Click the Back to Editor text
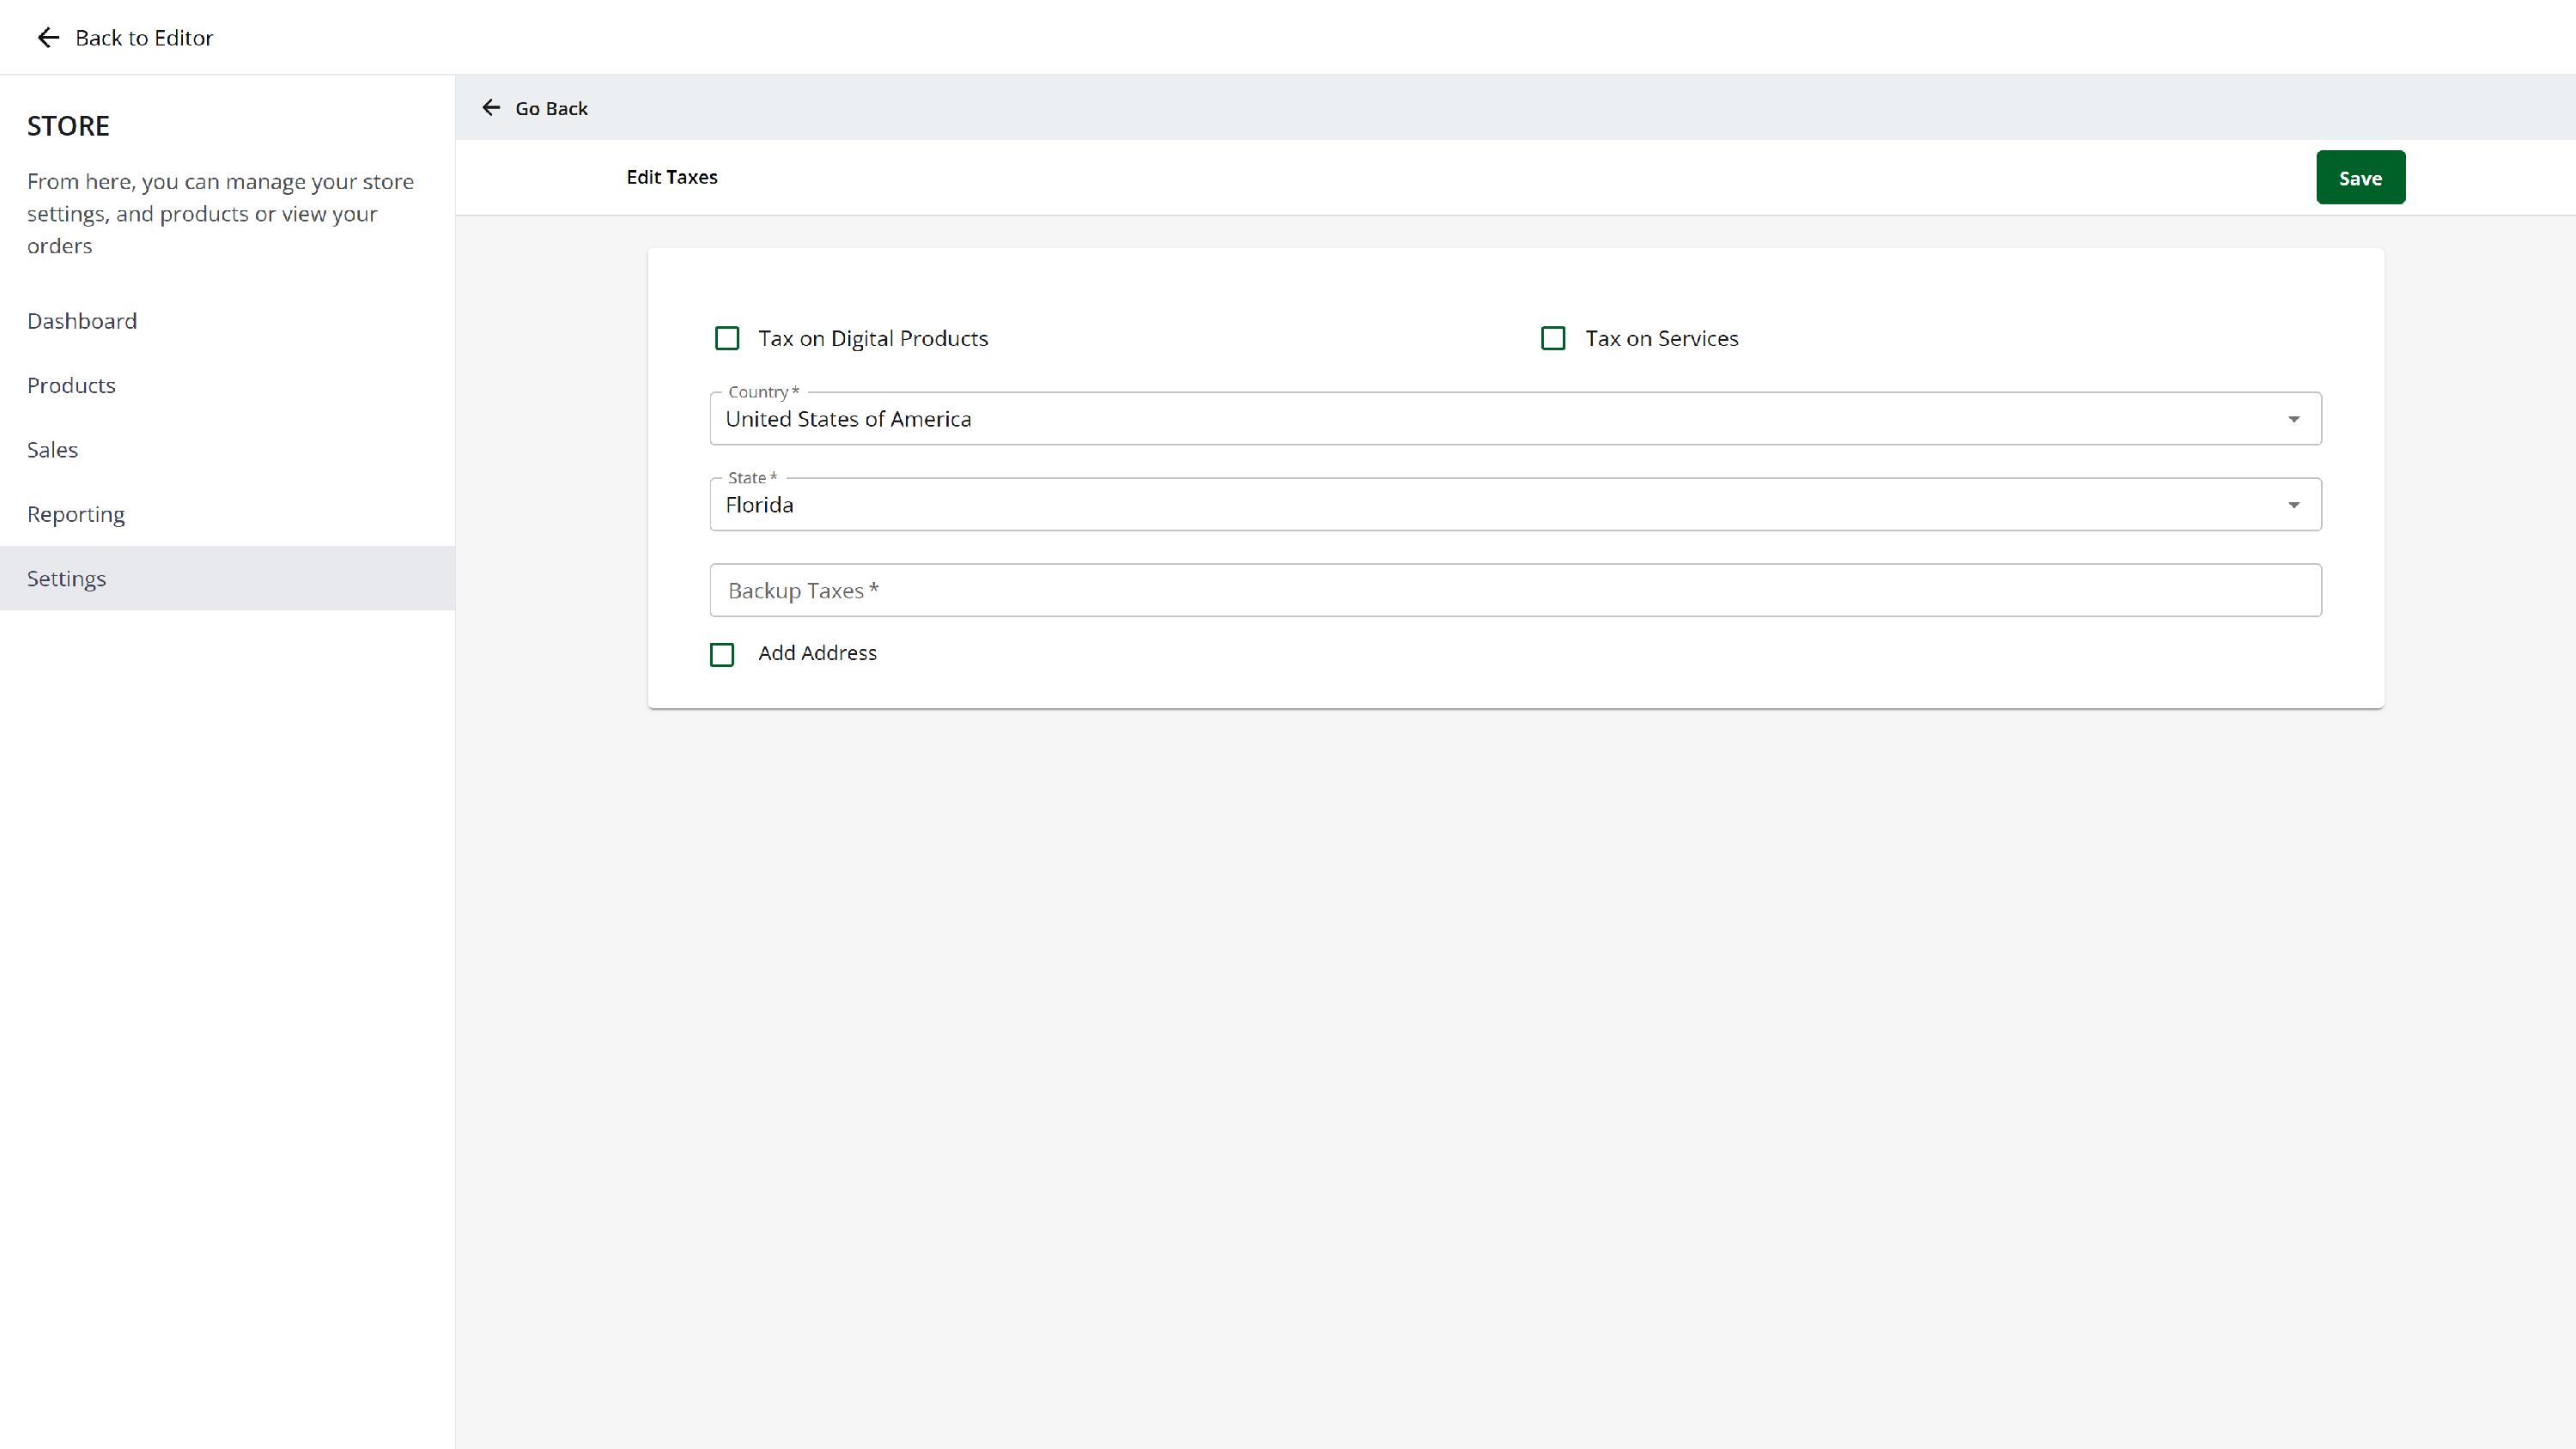The image size is (2576, 1449). (144, 38)
